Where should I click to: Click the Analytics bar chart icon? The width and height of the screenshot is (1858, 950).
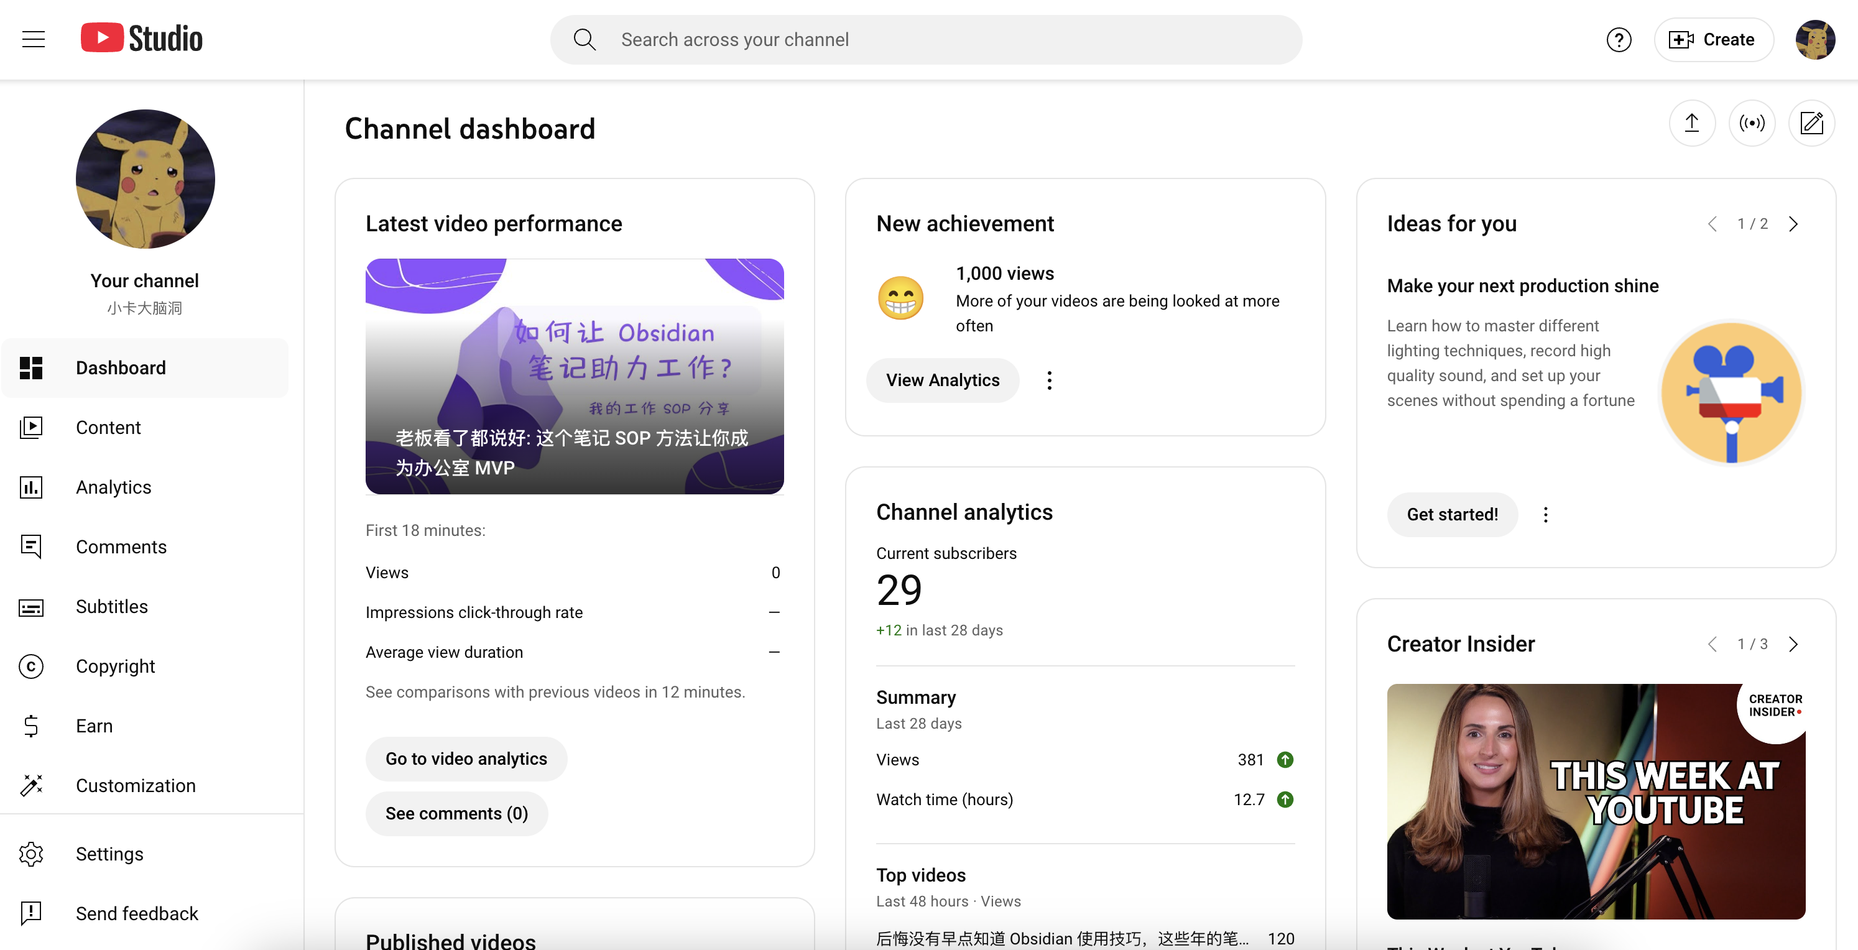pyautogui.click(x=31, y=487)
